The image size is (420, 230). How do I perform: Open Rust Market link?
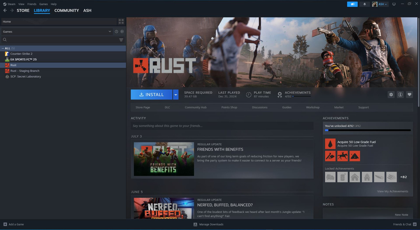(x=339, y=107)
